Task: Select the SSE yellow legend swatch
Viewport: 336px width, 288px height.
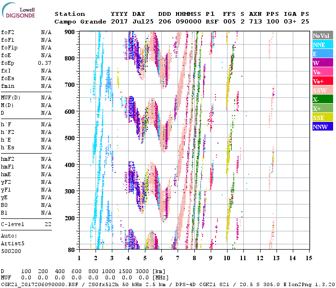Action: (322, 118)
